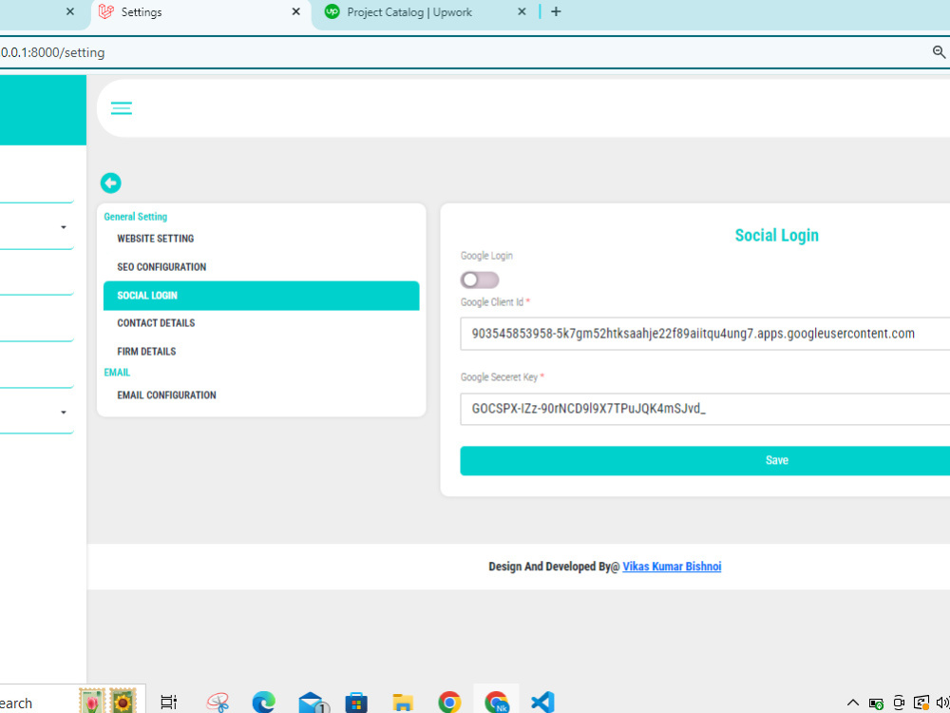Open Snipping Tool from the taskbar
This screenshot has height=713, width=950.
tap(218, 703)
